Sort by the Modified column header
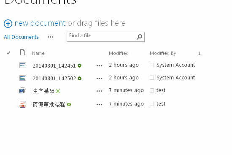 (119, 53)
